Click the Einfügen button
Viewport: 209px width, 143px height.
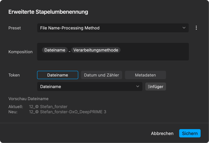[156, 87]
